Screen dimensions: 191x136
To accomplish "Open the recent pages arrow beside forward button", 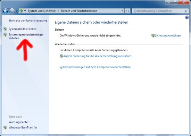I will coord(17,11).
